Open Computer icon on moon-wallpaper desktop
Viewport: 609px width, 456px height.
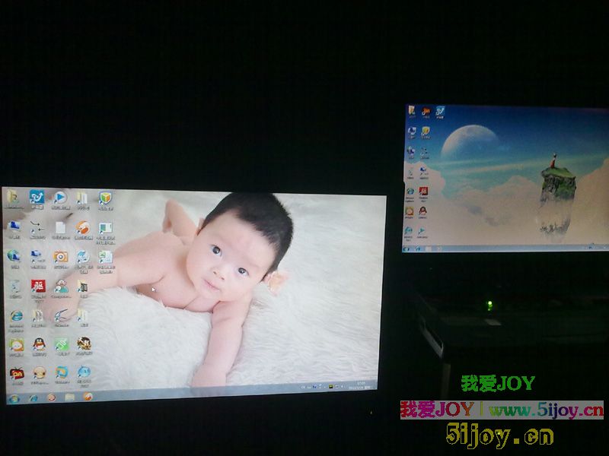[x=412, y=131]
